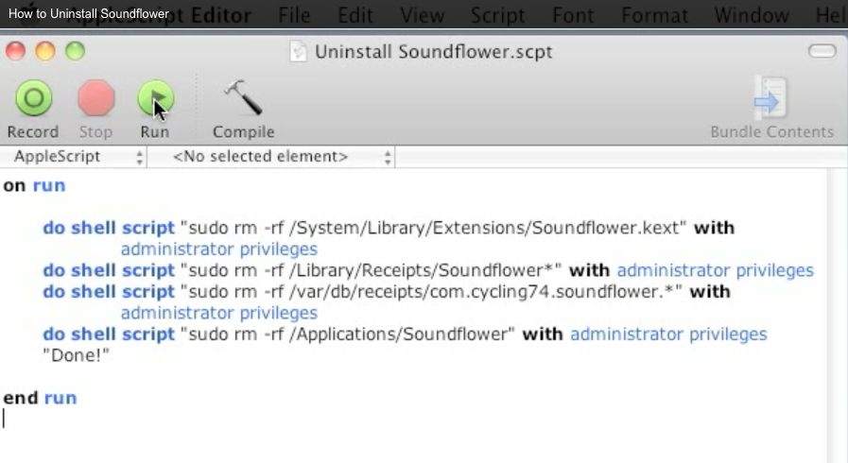Click the "Done!" string in script
Screen dimensions: 848x463
[x=77, y=355]
